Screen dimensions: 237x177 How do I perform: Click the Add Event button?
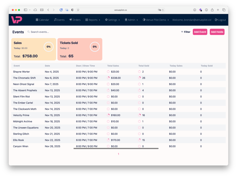200,32
